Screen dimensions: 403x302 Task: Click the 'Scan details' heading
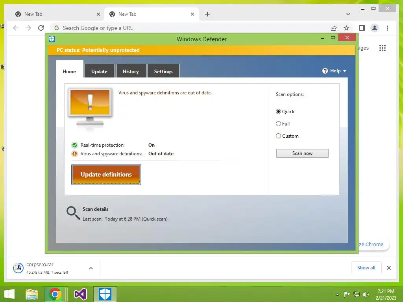pyautogui.click(x=95, y=209)
